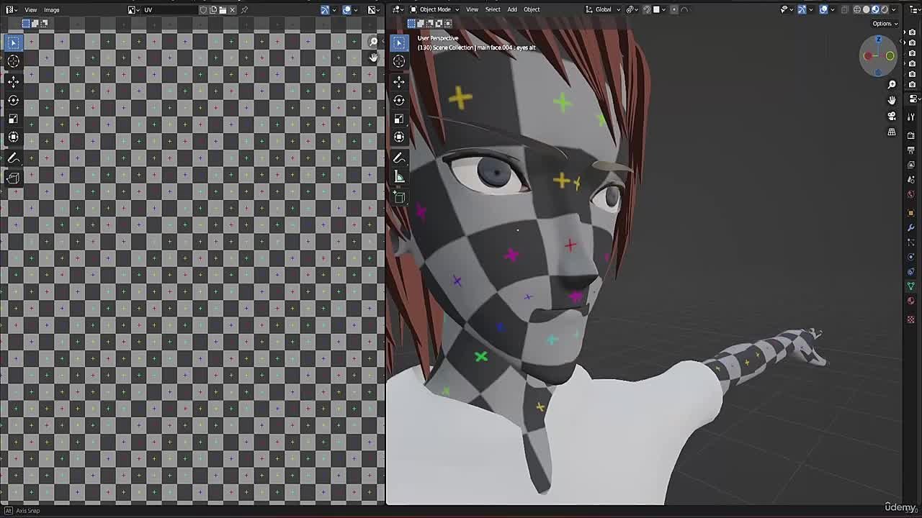Select the Move tool in the UV editor toolbar
This screenshot has width=922, height=518.
13,81
